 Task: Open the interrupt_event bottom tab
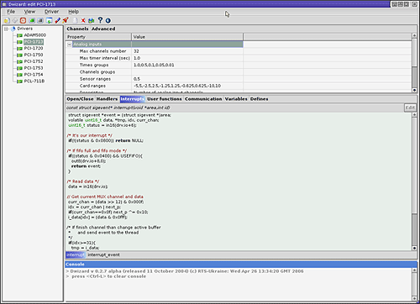click(103, 254)
